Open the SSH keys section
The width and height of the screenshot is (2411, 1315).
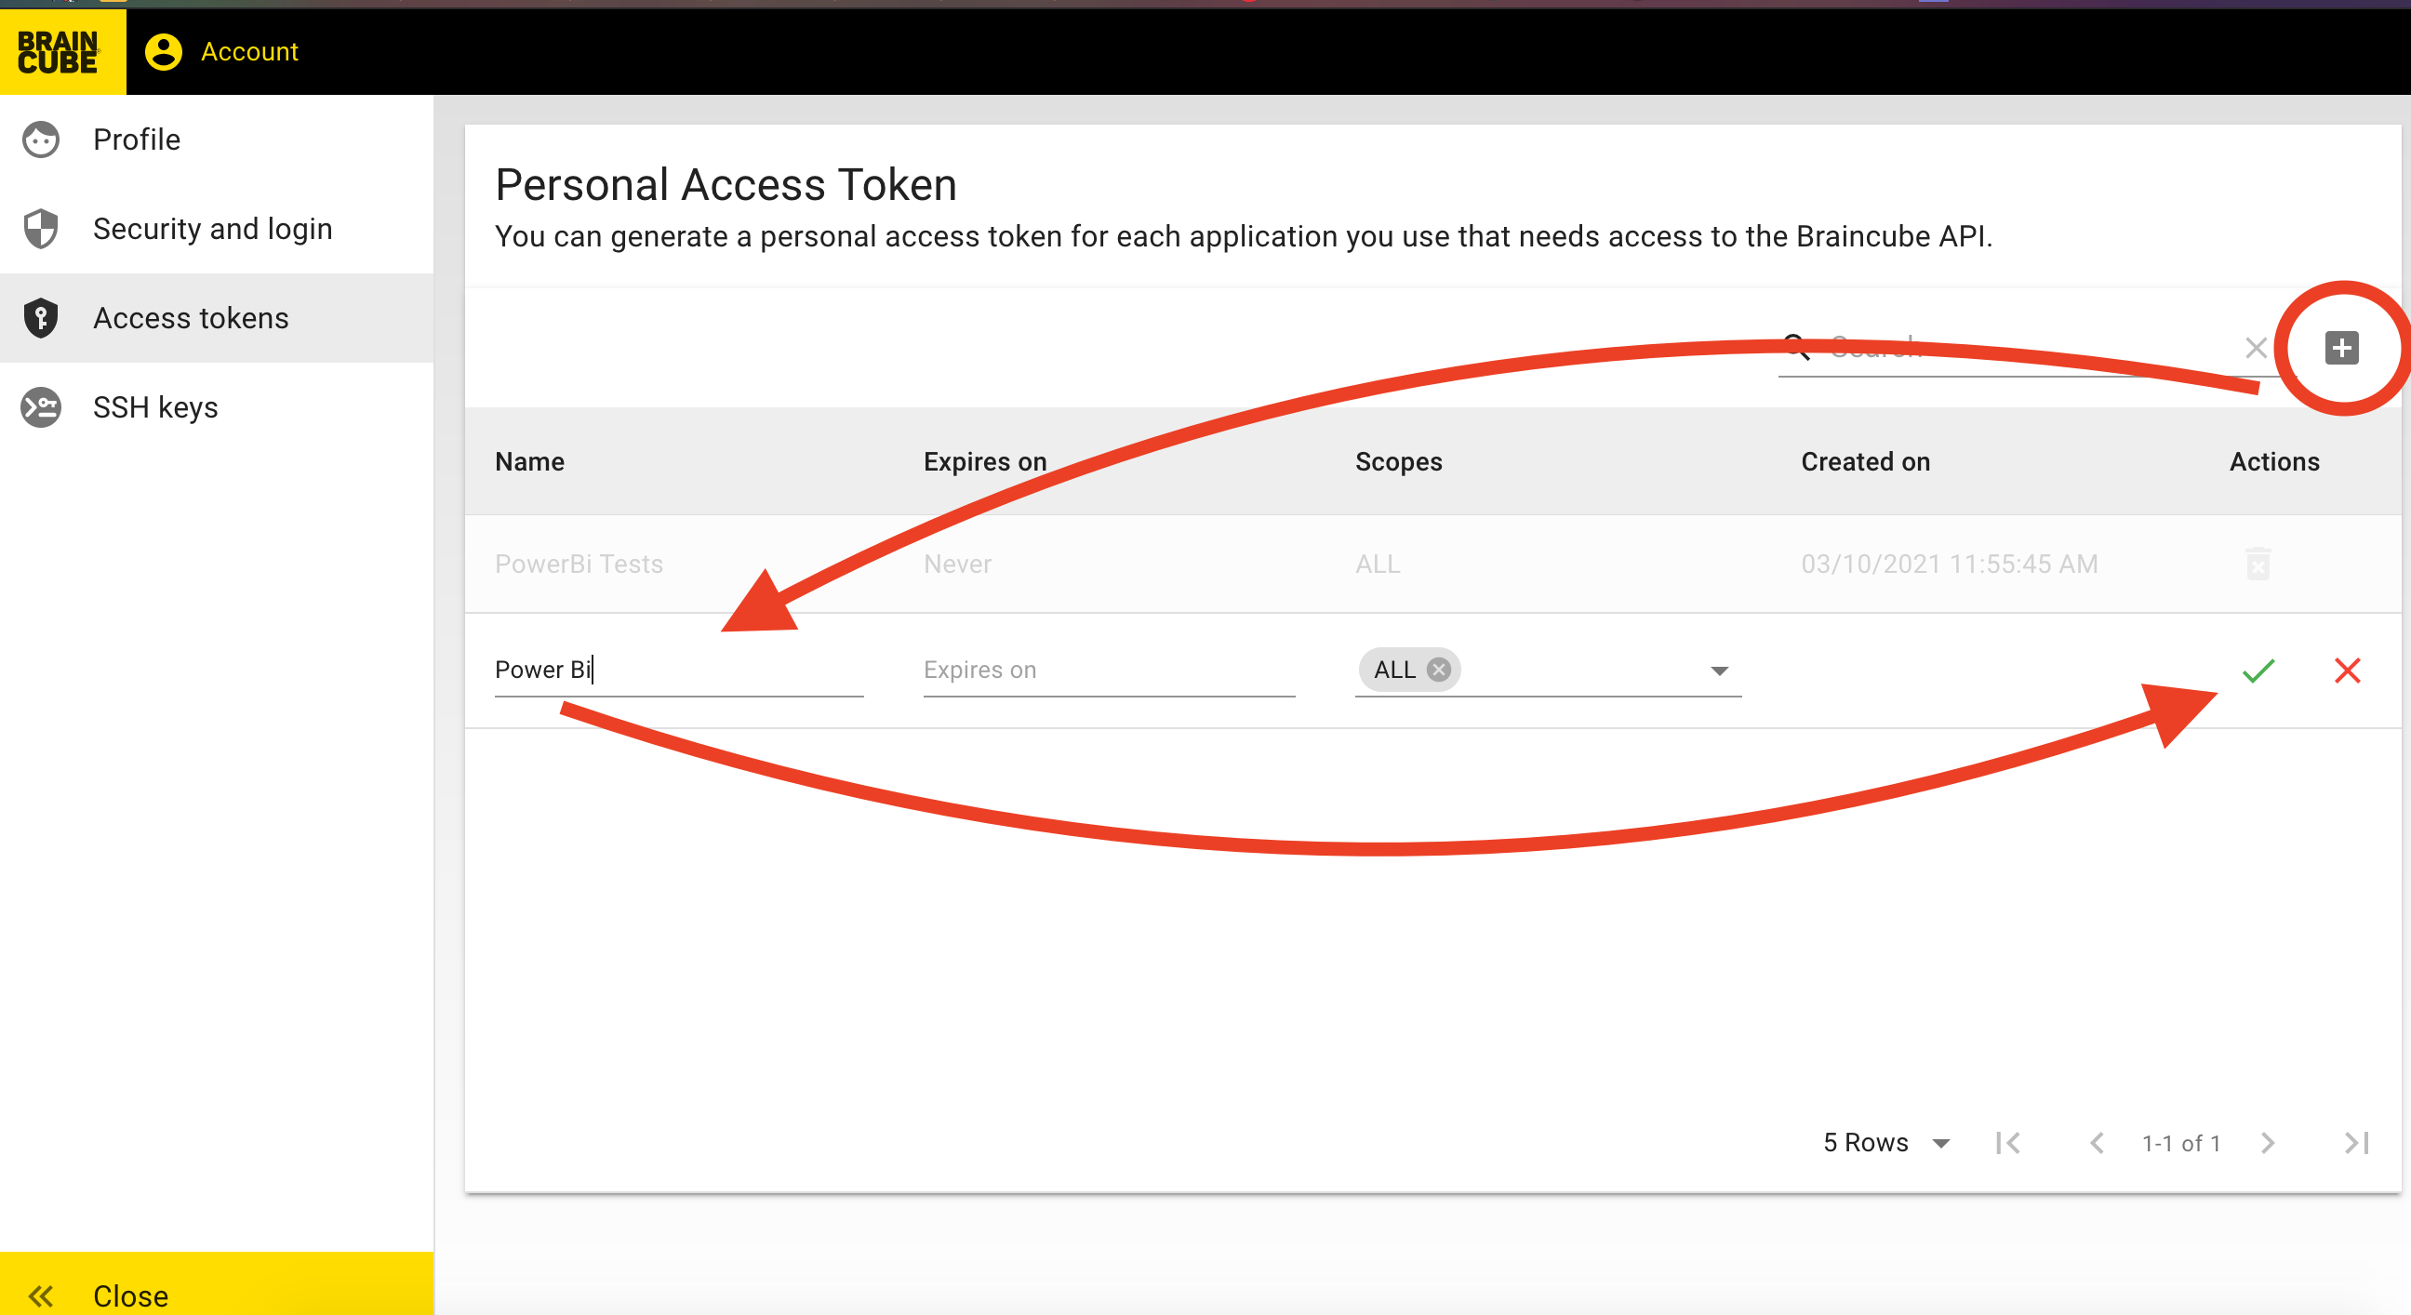(155, 407)
